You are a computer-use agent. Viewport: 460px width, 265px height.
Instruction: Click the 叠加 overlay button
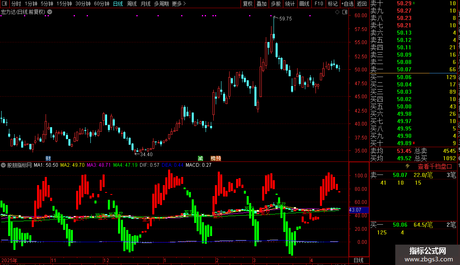[261, 4]
